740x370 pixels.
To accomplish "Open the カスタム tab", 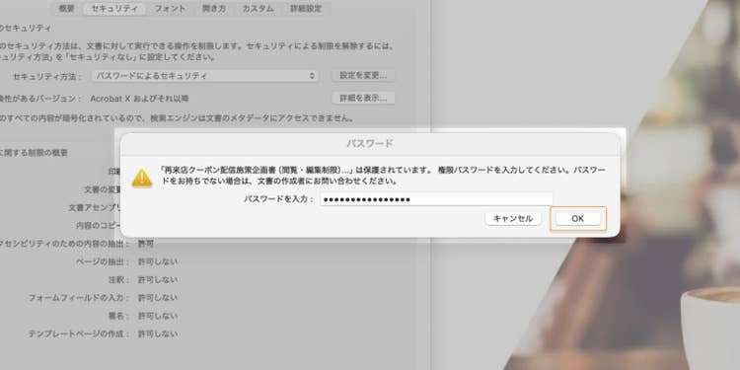I will pos(258,9).
